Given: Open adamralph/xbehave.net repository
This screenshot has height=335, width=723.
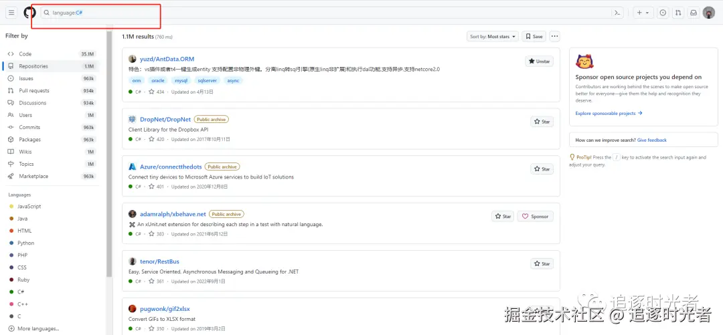Looking at the screenshot, I should [x=173, y=214].
